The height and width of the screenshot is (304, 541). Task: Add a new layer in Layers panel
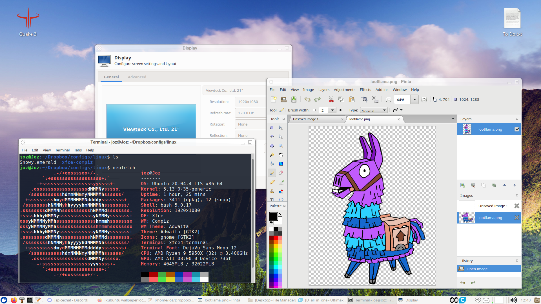click(463, 185)
